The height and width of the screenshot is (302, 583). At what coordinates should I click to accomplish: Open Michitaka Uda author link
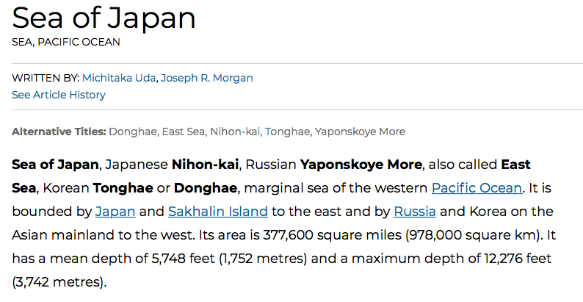119,78
